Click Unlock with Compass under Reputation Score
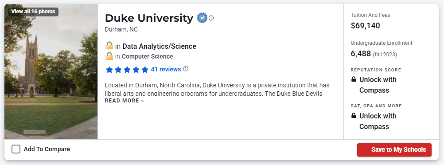Image resolution: width=444 pixels, height=165 pixels. tap(378, 85)
